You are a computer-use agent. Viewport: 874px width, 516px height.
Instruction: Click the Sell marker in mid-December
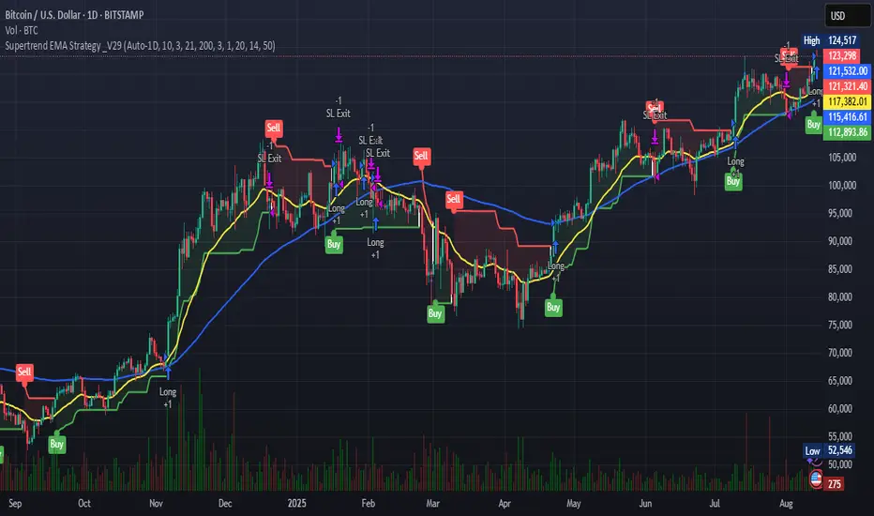tap(273, 129)
